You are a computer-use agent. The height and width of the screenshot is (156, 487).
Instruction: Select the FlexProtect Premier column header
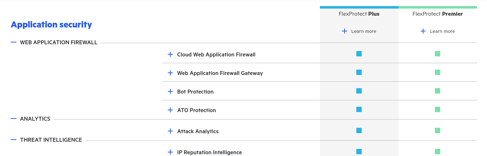coord(437,14)
